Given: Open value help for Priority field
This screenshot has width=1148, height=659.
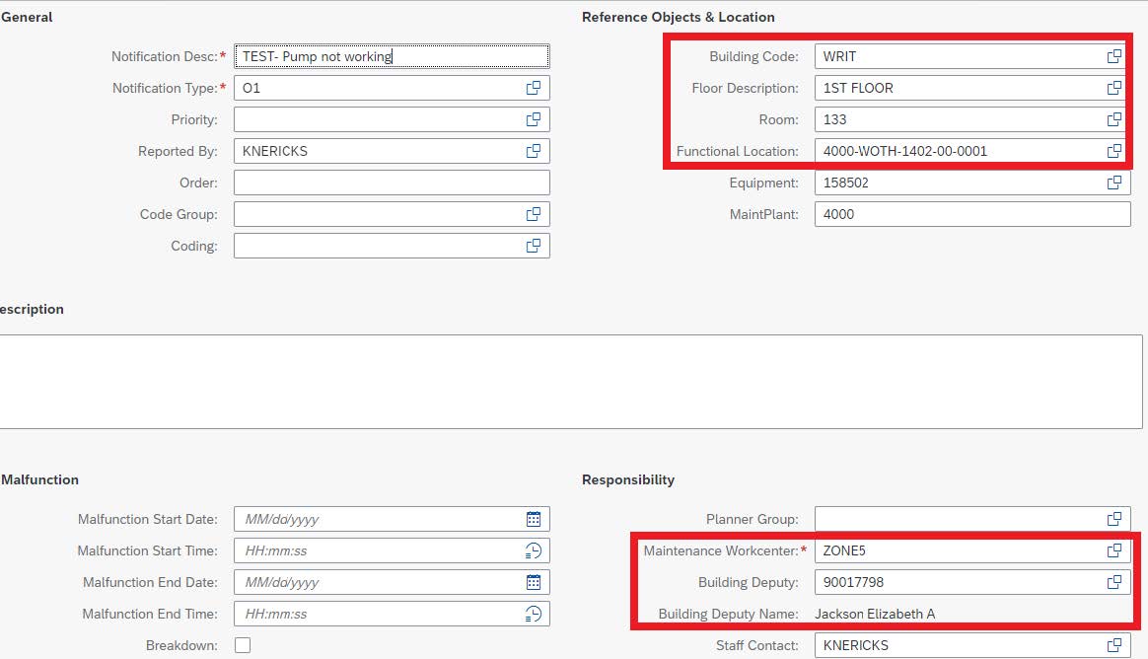Looking at the screenshot, I should [533, 119].
